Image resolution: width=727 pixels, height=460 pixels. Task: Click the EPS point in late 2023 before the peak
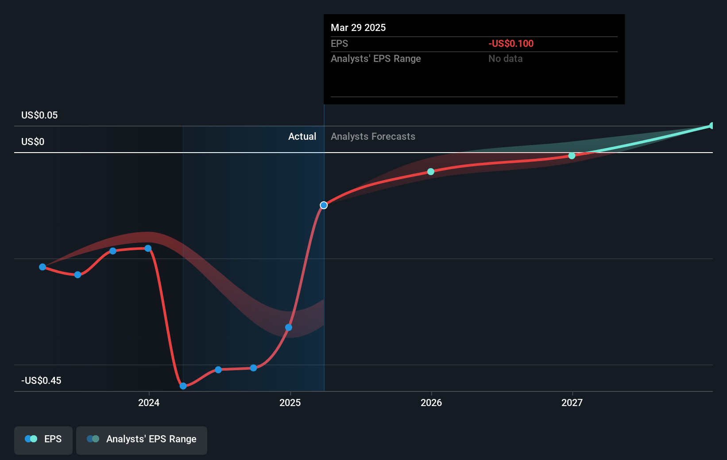pyautogui.click(x=113, y=251)
